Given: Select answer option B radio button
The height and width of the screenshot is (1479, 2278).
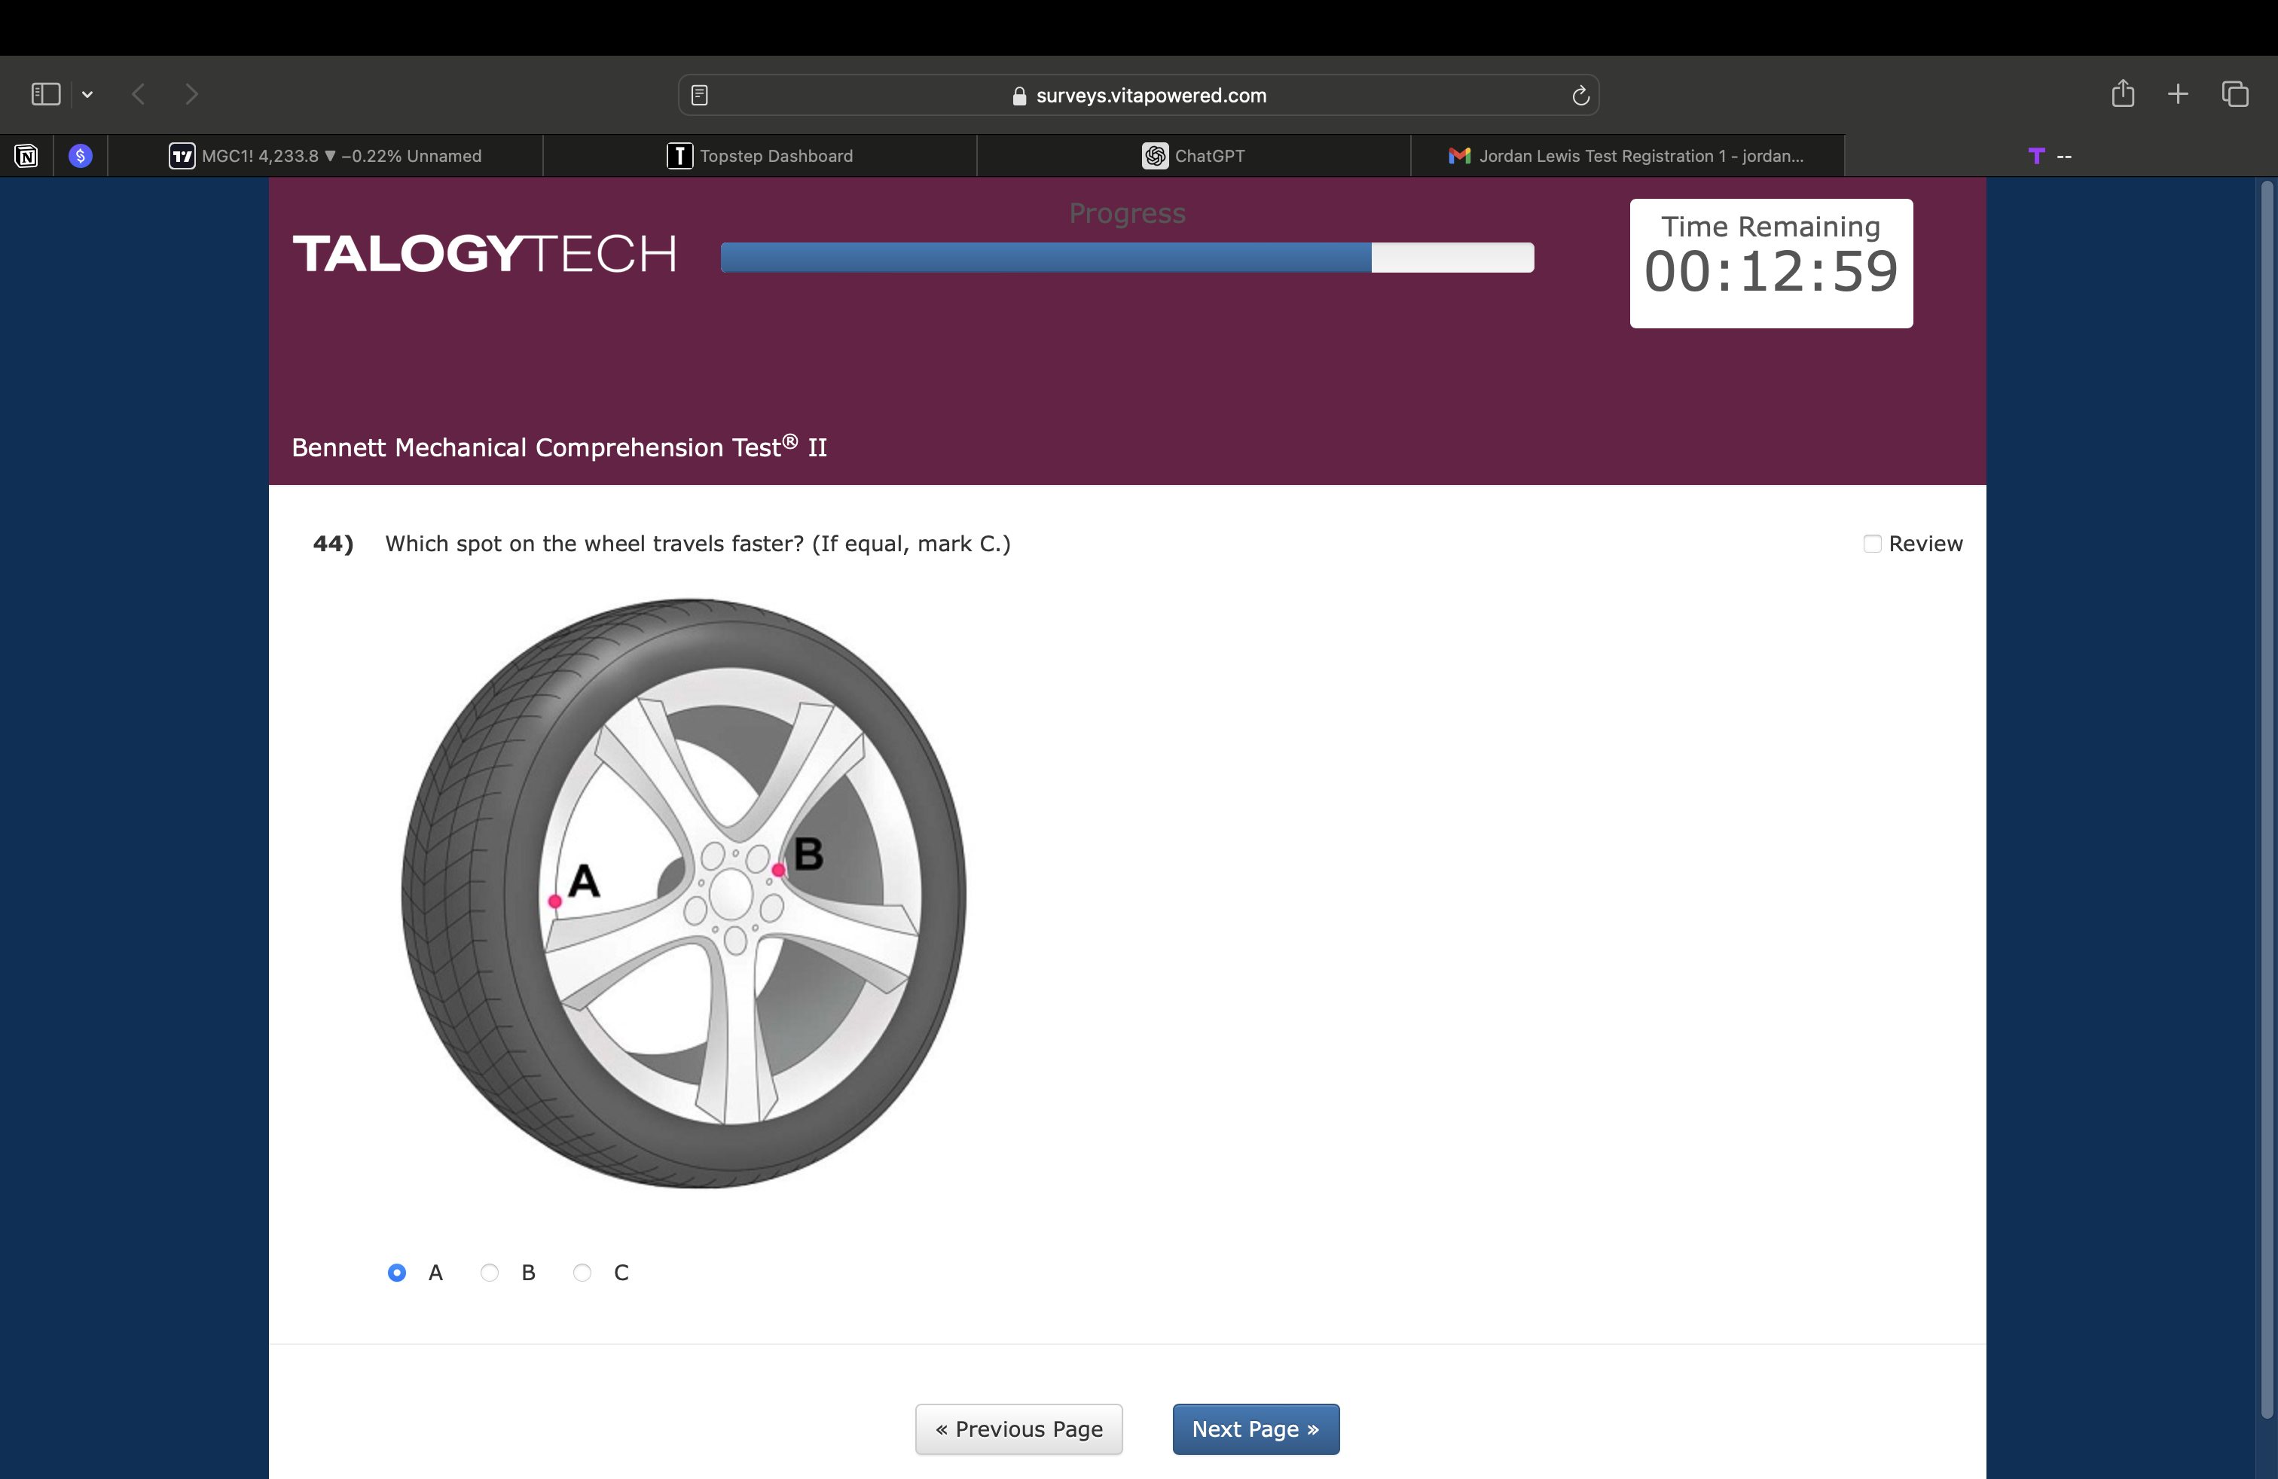Looking at the screenshot, I should click(489, 1273).
